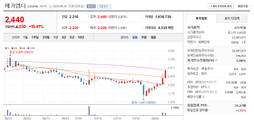Click the 외국인소진율 value 1.48%
The height and width of the screenshot is (120, 254).
tap(241, 61)
